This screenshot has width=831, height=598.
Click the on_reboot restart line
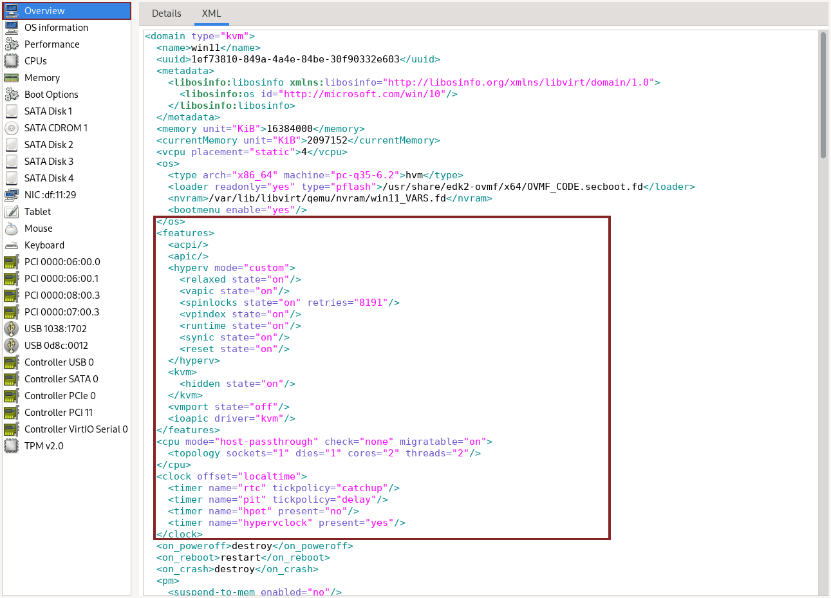[x=243, y=557]
